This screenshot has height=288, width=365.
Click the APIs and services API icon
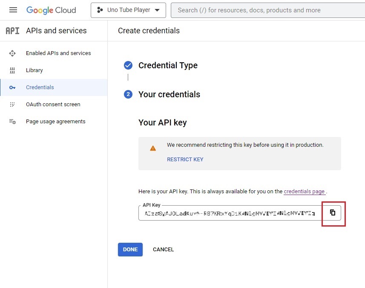click(11, 30)
